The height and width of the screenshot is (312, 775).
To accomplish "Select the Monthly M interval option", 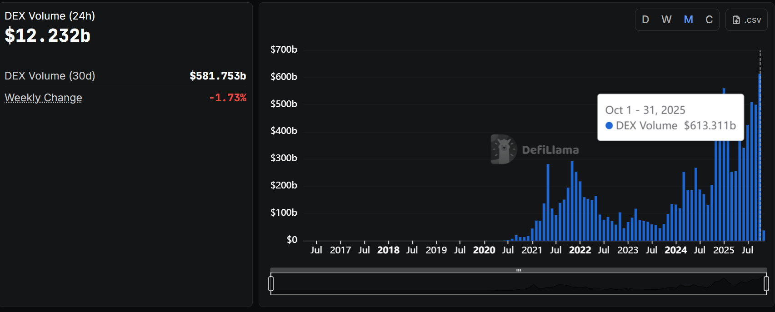I will [688, 20].
